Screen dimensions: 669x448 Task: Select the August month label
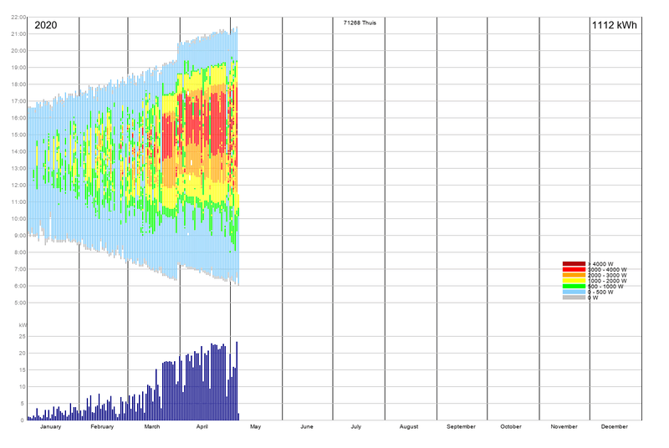pyautogui.click(x=409, y=426)
